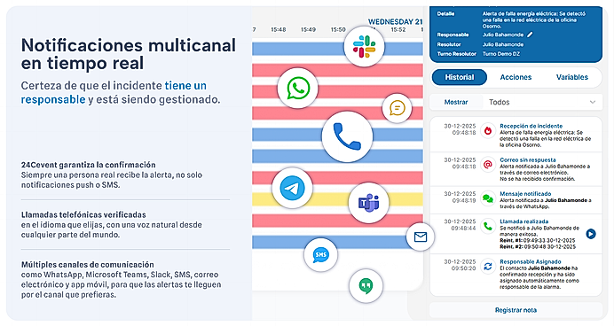The height and width of the screenshot is (326, 614).
Task: Click the 15:49 timeline time marker
Action: click(308, 30)
